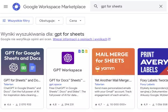This screenshot has width=168, height=112.
Task: Click the 'Google Workspace Marketplace' title text
Action: (x=54, y=7)
